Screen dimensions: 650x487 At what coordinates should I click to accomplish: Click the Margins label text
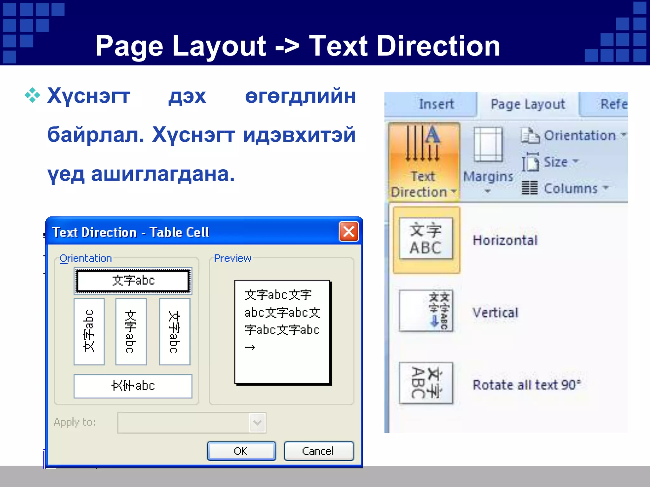pyautogui.click(x=488, y=176)
